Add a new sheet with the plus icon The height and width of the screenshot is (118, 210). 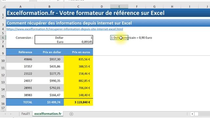pos(71,114)
